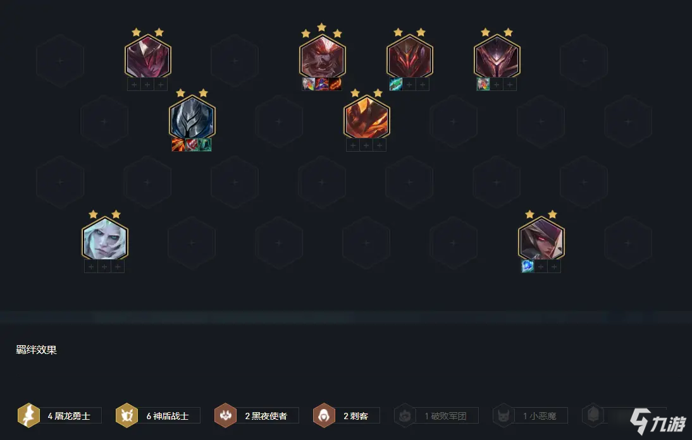Select the silver-helmet knight champion

tap(192, 118)
